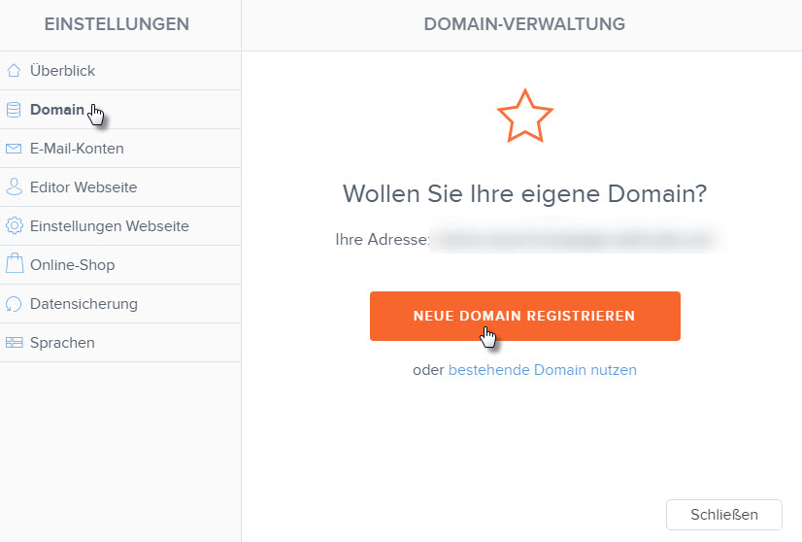Viewport: 802px width, 542px height.
Task: Open the Online-Shop settings
Action: [120, 265]
